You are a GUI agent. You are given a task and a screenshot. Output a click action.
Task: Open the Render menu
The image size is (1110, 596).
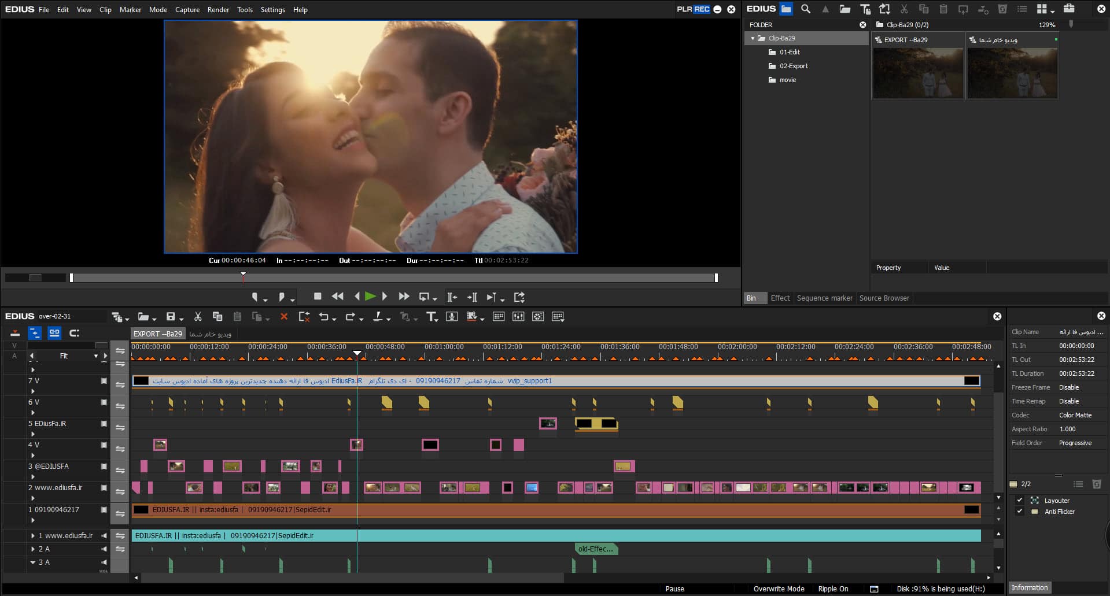click(x=218, y=9)
